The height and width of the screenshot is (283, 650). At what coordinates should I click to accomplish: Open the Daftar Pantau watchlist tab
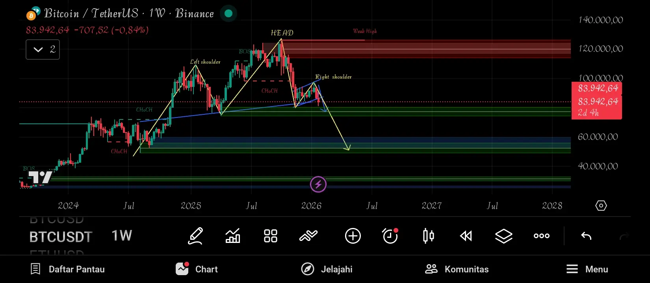[x=68, y=269]
